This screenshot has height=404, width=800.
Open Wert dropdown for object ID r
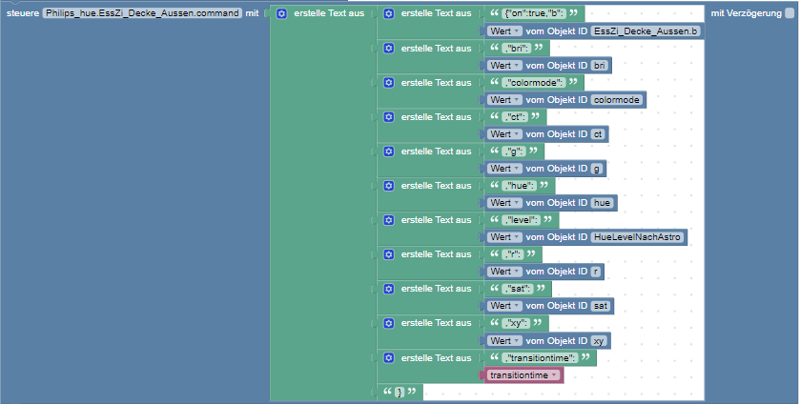(504, 272)
